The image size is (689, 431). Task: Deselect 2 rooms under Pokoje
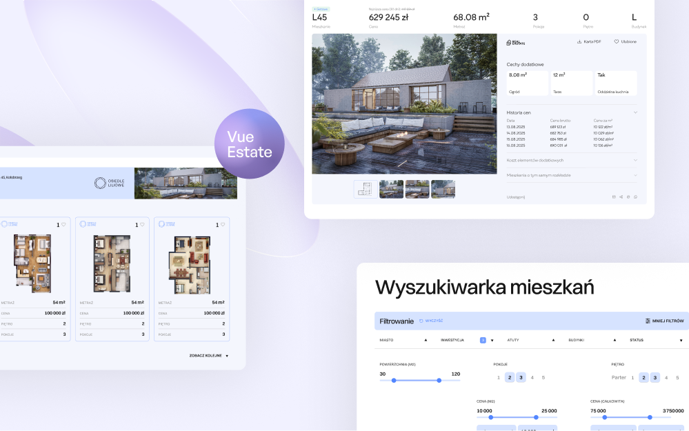point(510,377)
